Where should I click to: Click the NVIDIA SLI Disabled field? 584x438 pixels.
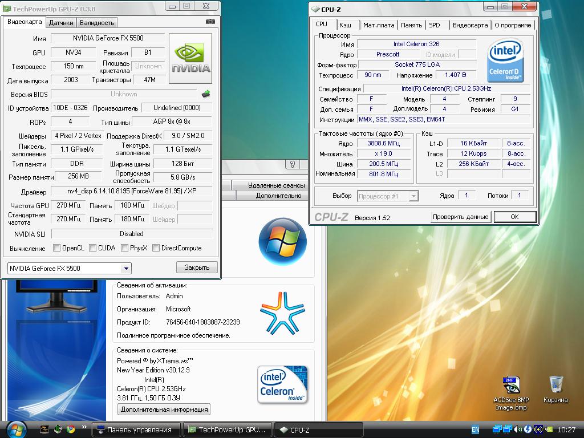click(x=132, y=234)
